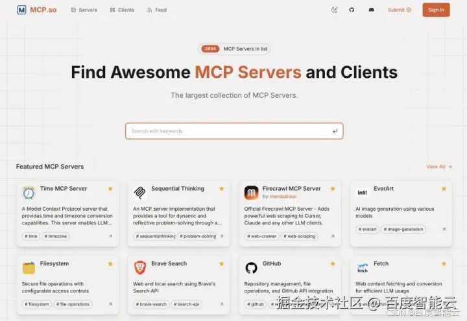Click 'The largest collection of MCP Servers.' text
The width and height of the screenshot is (467, 321).
click(x=234, y=95)
